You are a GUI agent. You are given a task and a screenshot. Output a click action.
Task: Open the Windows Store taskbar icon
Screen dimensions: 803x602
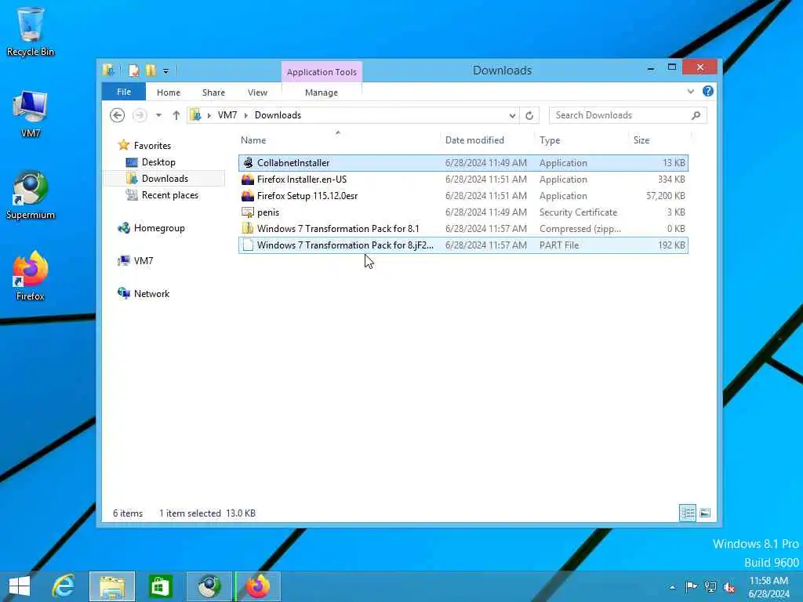[160, 586]
